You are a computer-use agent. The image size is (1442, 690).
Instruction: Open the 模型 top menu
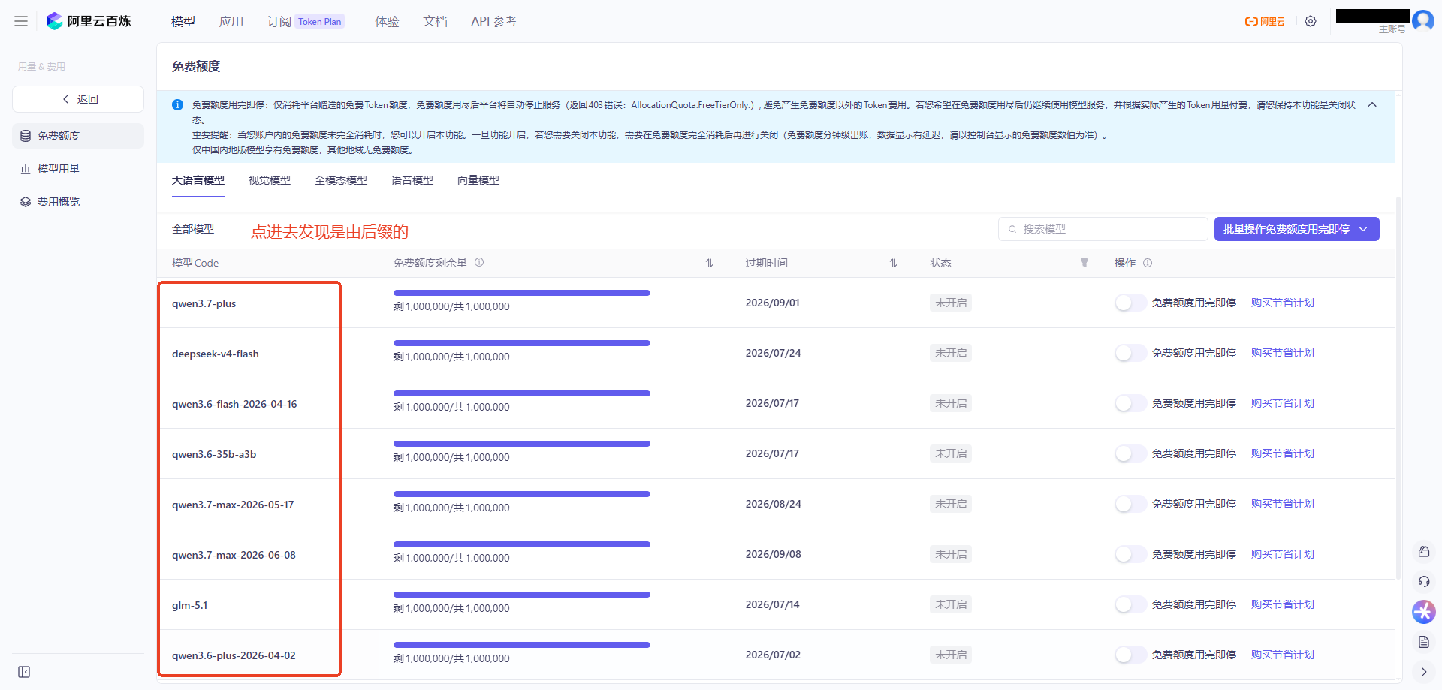pos(183,21)
